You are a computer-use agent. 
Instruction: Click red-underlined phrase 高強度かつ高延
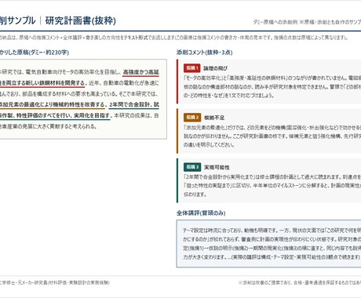click(x=140, y=72)
